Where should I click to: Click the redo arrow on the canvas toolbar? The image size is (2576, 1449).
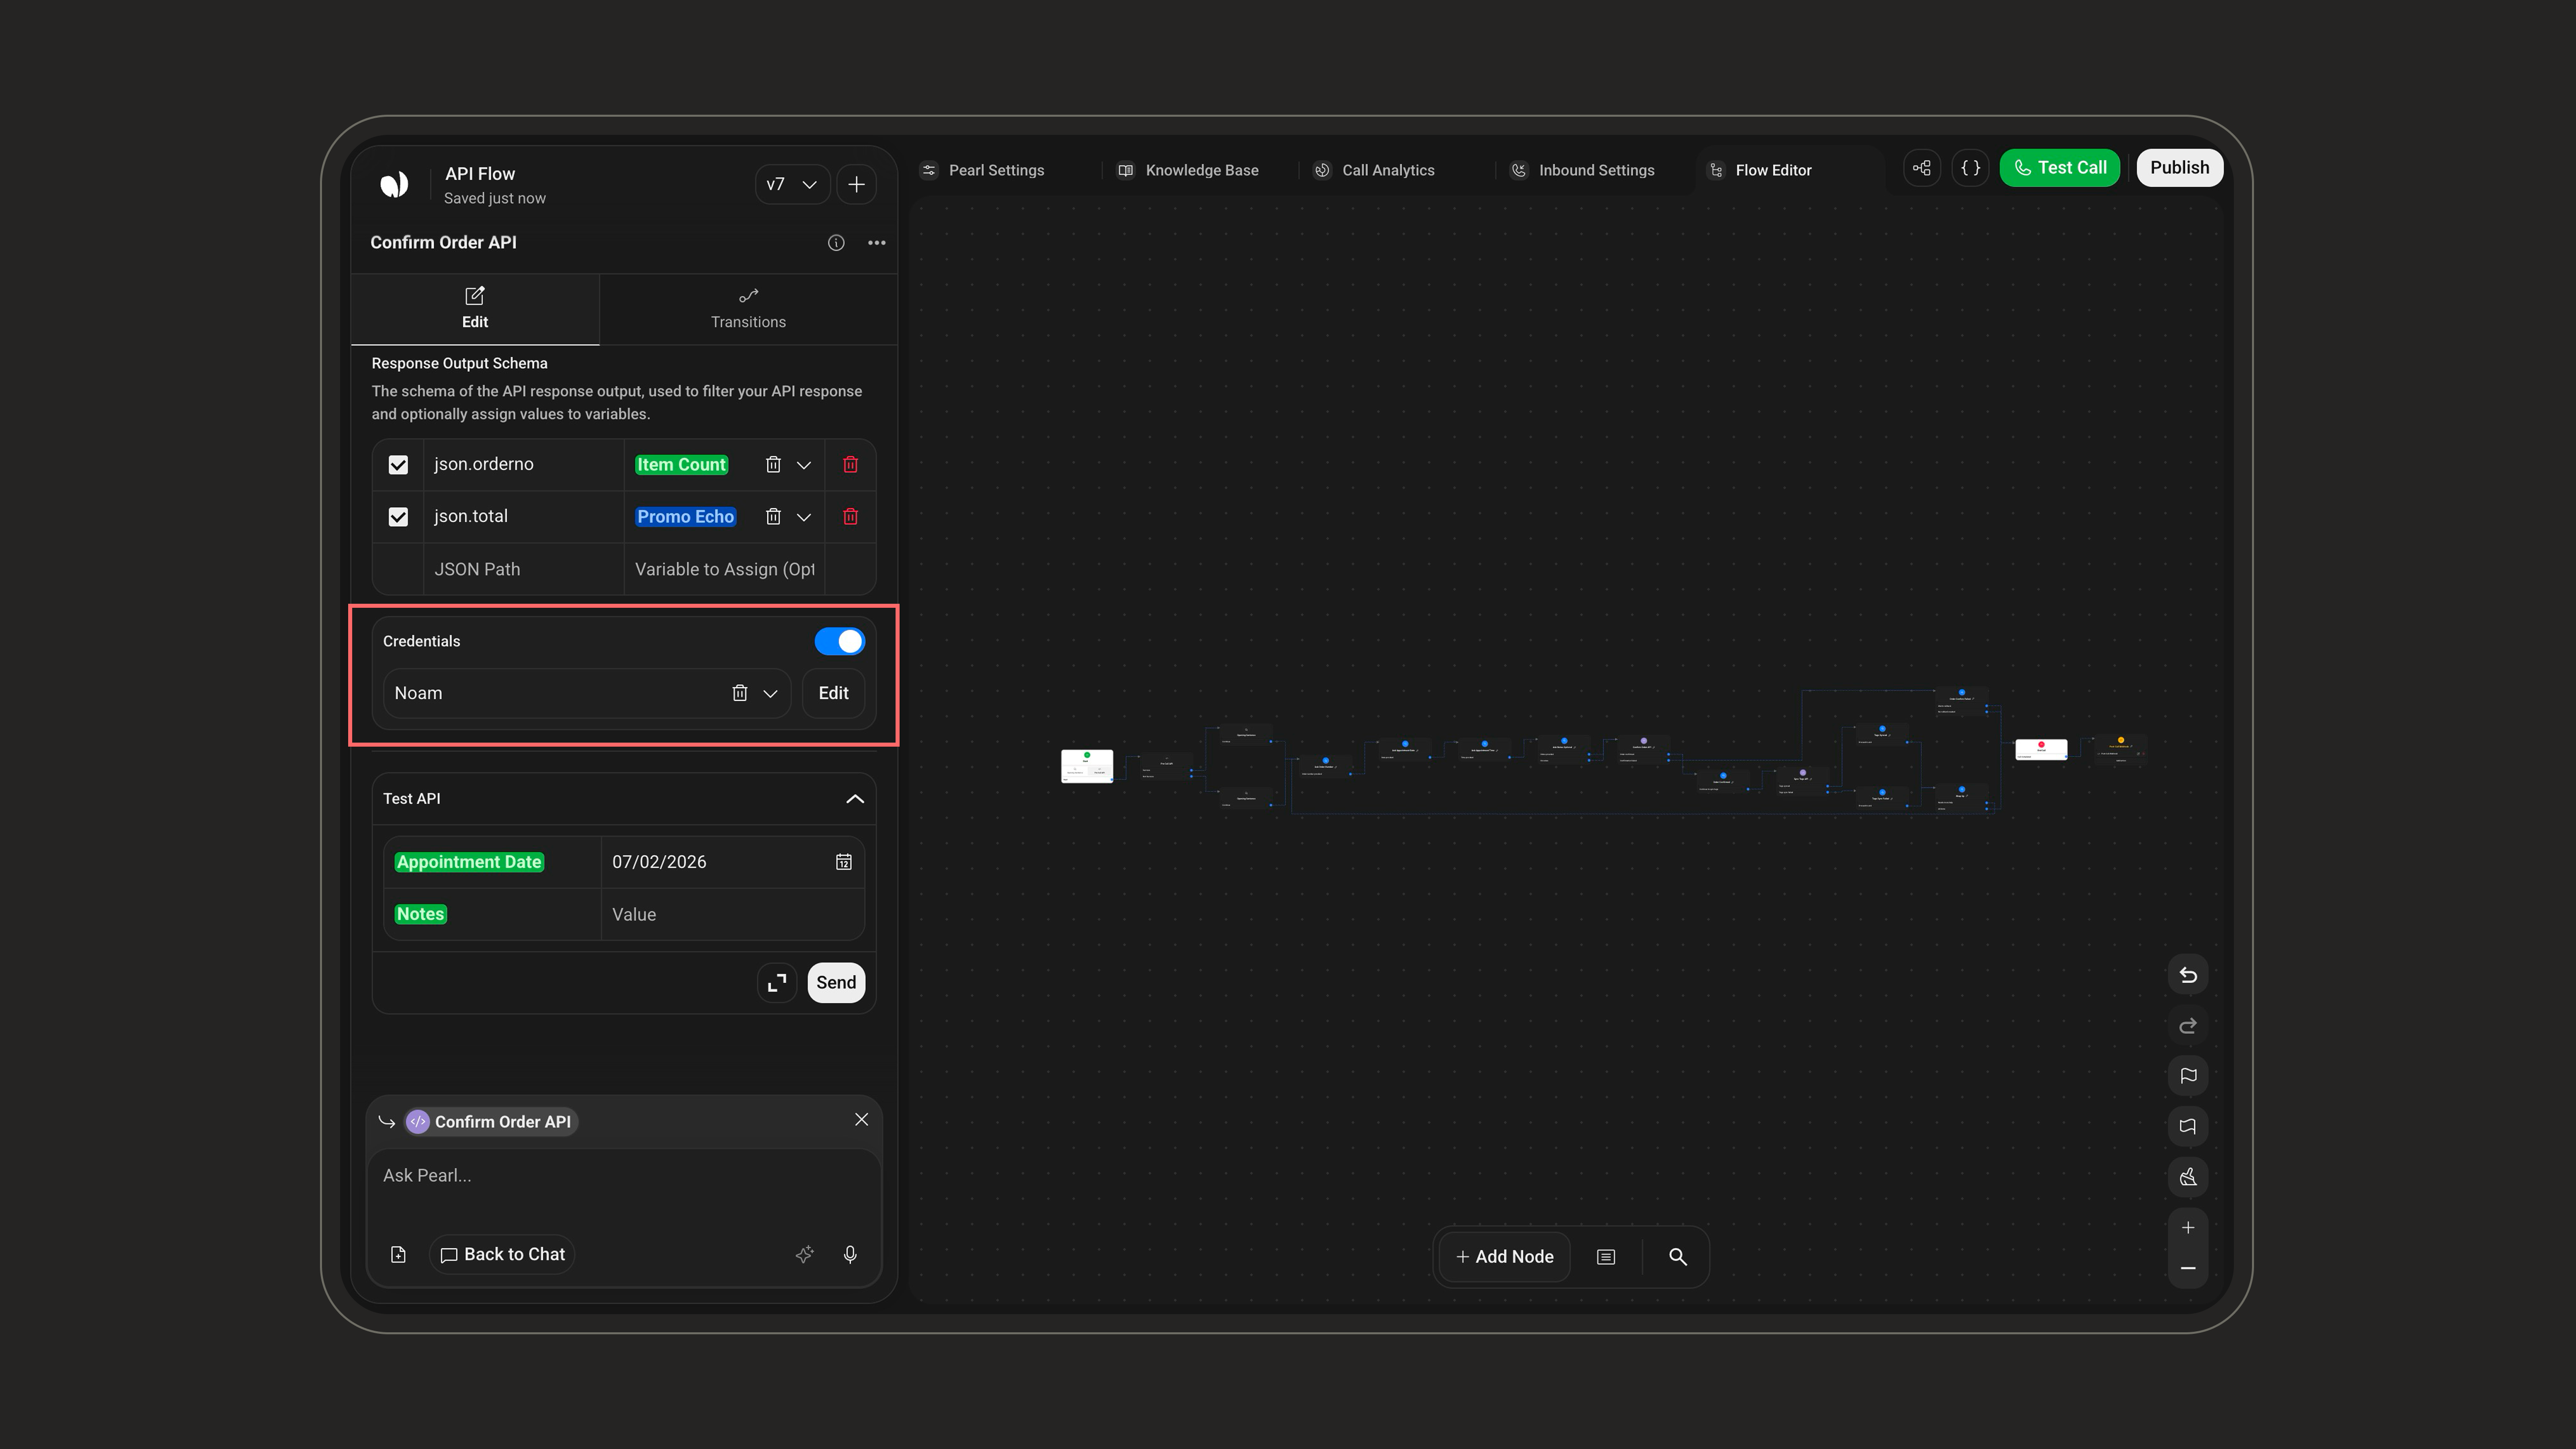click(2188, 1026)
